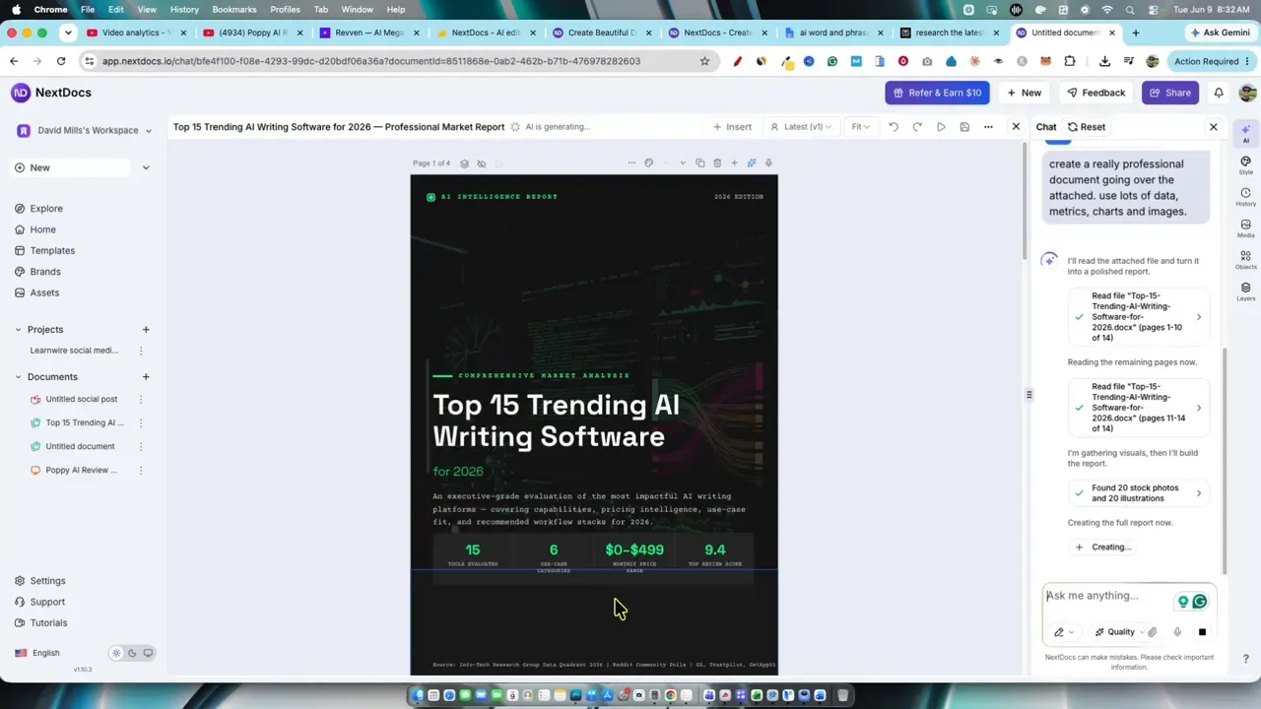Collapse the Projects section

point(18,329)
